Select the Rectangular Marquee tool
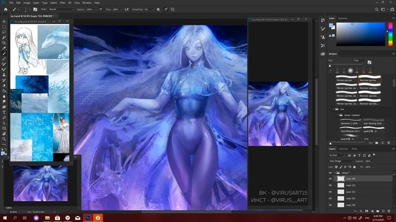This screenshot has width=396, height=222. coord(4,27)
